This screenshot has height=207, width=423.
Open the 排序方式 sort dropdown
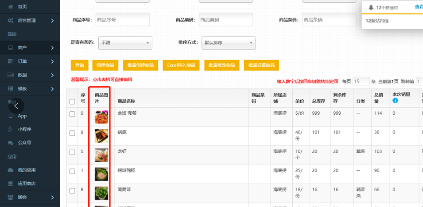click(229, 43)
